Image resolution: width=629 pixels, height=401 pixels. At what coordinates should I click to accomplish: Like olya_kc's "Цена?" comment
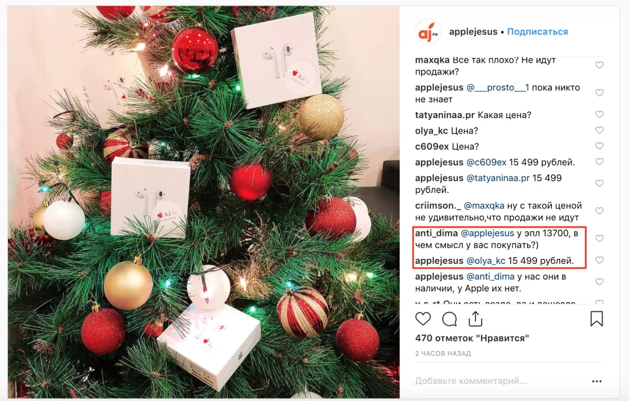pyautogui.click(x=600, y=130)
